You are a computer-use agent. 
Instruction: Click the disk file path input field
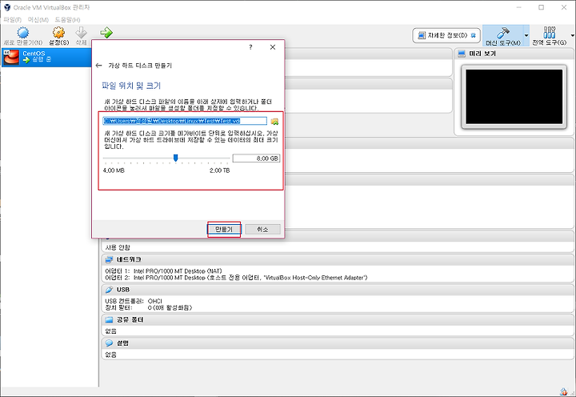click(x=185, y=121)
